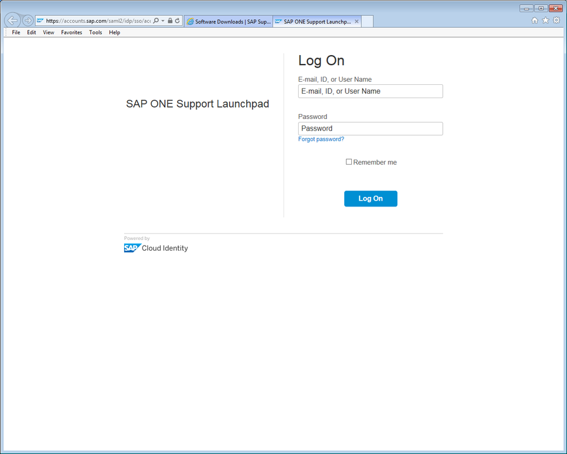Select the SAP ONE Support Launchpad tab
The image size is (567, 454).
click(x=313, y=21)
